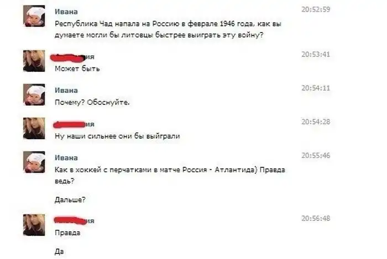Image resolution: width=387 pixels, height=259 pixels.
Task: Click the 'Дальше?' message text
Action: 70,199
